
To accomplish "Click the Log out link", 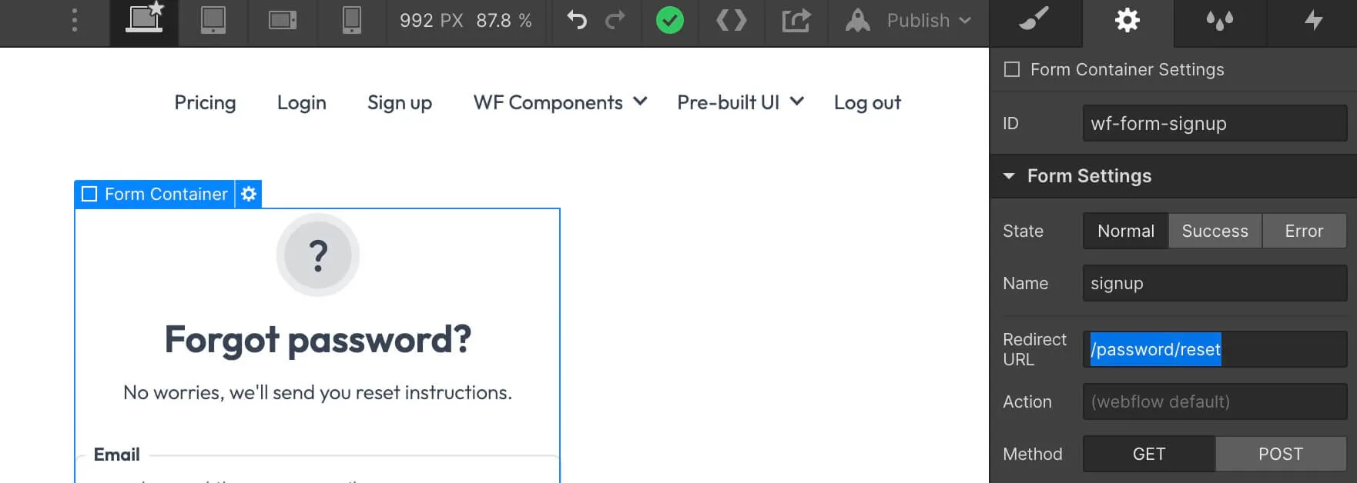I will click(867, 102).
